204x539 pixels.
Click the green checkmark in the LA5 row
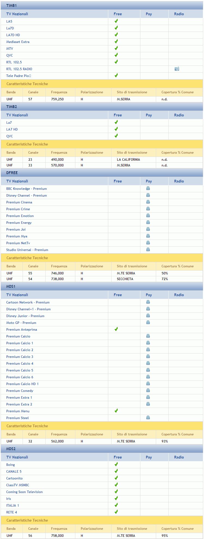tap(116, 21)
